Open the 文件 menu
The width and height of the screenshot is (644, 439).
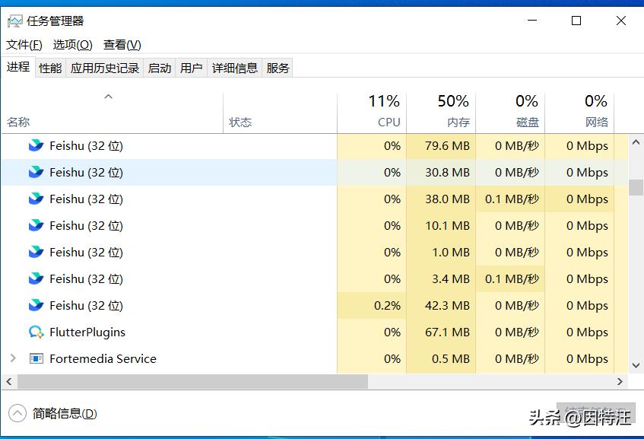tap(23, 44)
